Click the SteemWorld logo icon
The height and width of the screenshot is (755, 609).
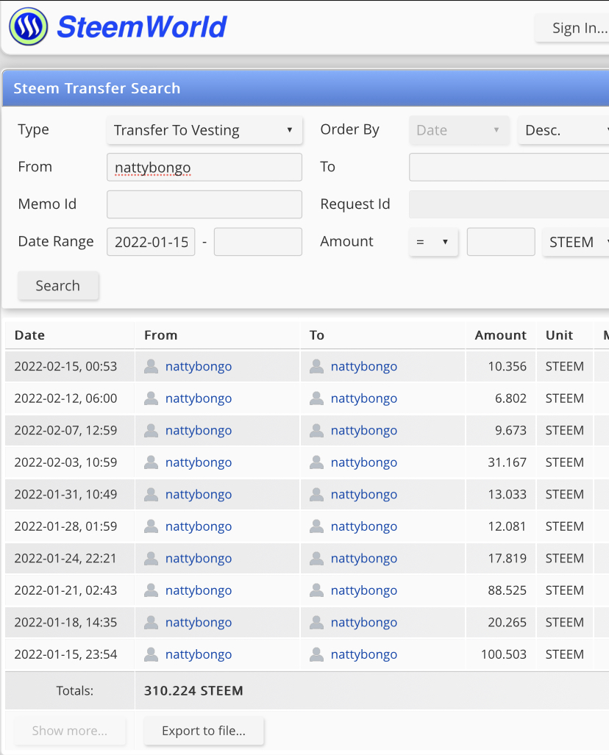[29, 26]
